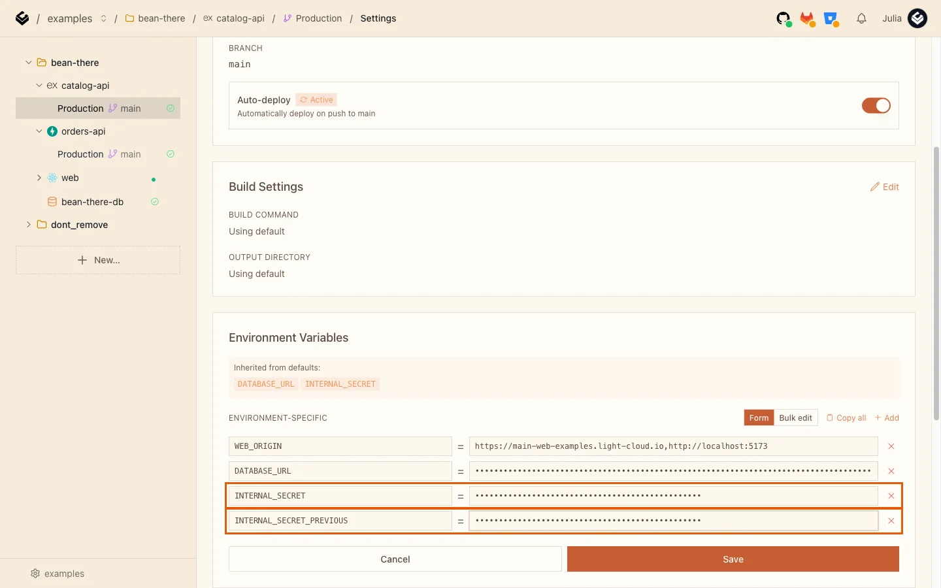
Task: Select orders-api Production in sidebar
Action: coord(98,154)
